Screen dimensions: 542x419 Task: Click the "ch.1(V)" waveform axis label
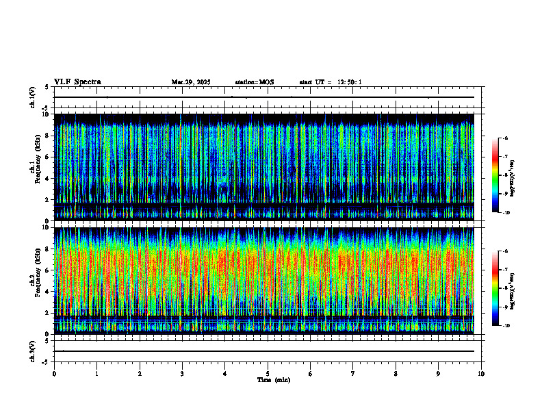[33, 97]
